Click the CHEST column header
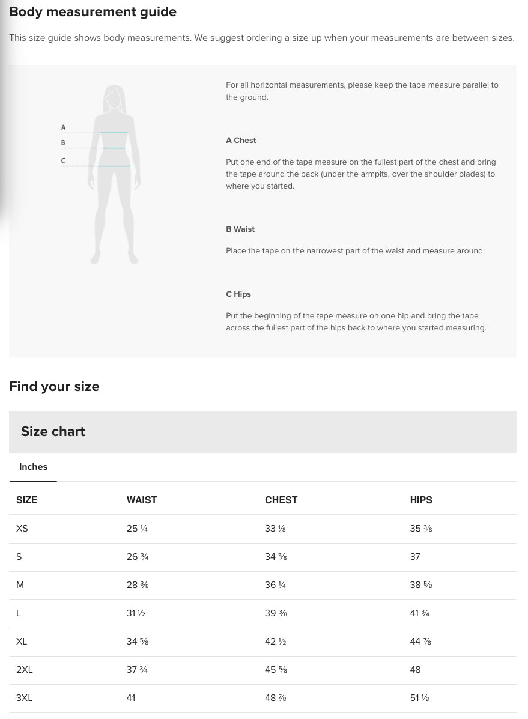Image resolution: width=528 pixels, height=719 pixels. click(x=281, y=500)
